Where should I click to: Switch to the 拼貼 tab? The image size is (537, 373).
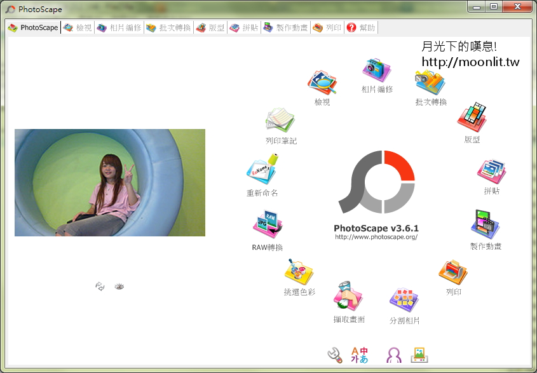pos(244,28)
